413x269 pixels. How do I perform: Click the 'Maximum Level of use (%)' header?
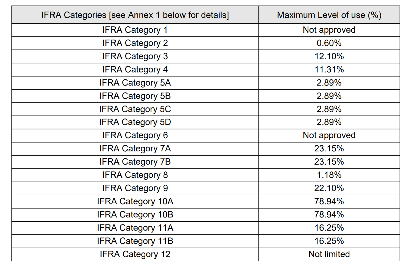coord(329,15)
